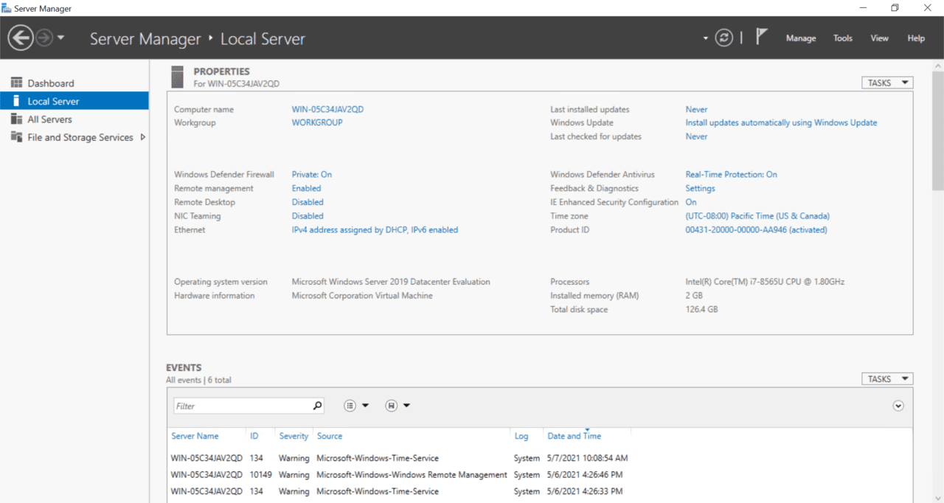Screen dimensions: 944x503
Task: Click the Refresh icon in the toolbar
Action: [723, 38]
